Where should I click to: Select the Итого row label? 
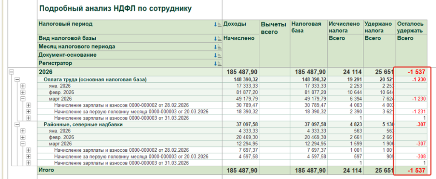(46, 170)
